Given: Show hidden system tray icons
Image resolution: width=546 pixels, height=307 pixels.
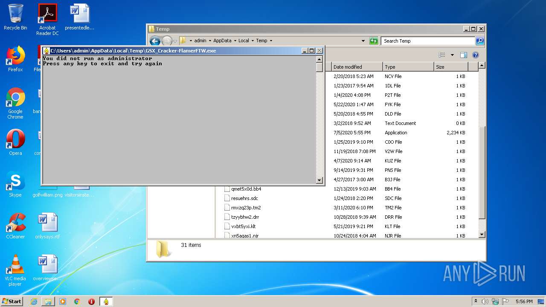Looking at the screenshot, I should (x=476, y=301).
